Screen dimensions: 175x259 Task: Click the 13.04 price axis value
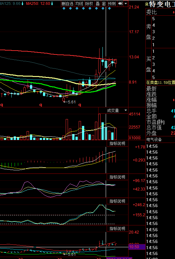pyautogui.click(x=134, y=57)
